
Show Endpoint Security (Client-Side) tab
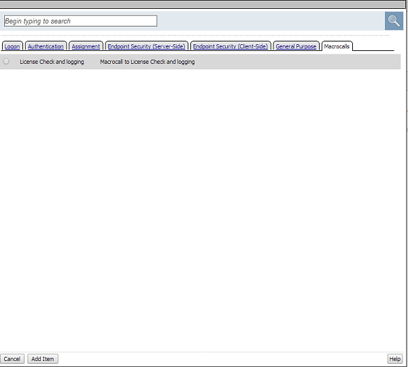(x=231, y=46)
